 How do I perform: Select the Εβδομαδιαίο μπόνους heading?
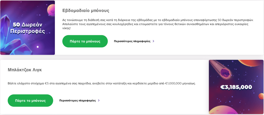(x=86, y=11)
